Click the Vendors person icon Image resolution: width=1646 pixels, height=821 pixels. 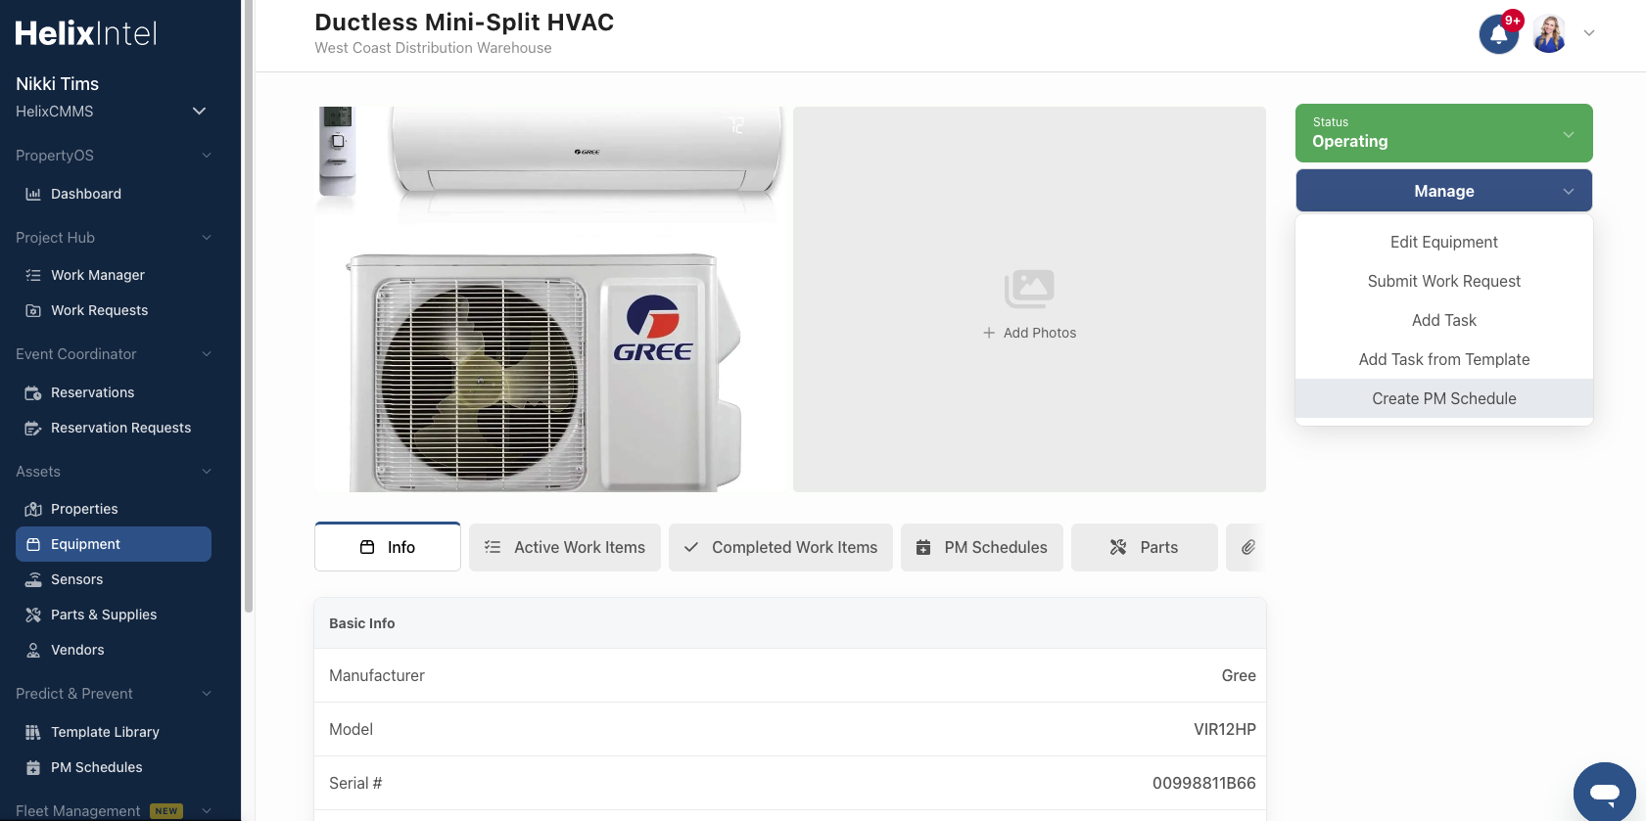coord(33,650)
